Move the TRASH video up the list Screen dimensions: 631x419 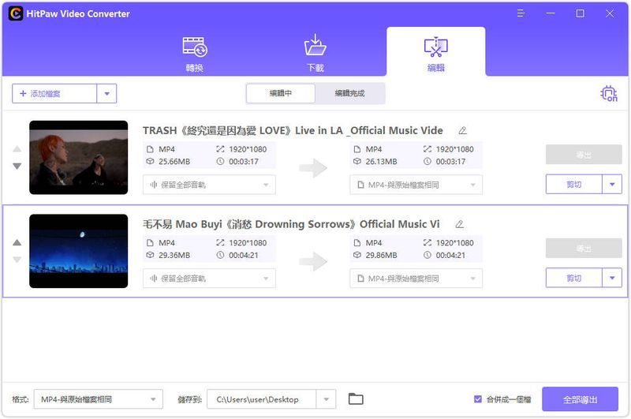point(17,149)
